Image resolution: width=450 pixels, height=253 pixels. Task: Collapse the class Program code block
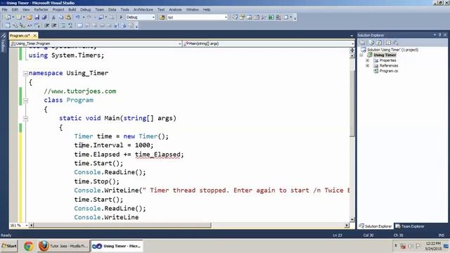[x=25, y=100]
